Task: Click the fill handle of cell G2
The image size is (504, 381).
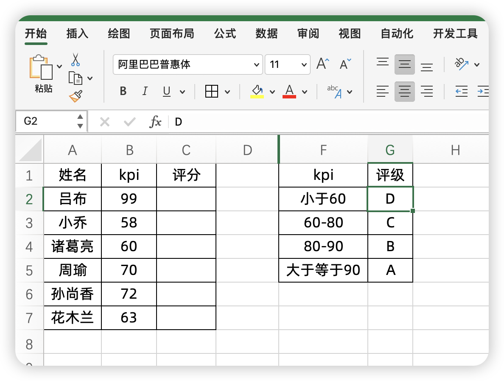Action: [413, 211]
